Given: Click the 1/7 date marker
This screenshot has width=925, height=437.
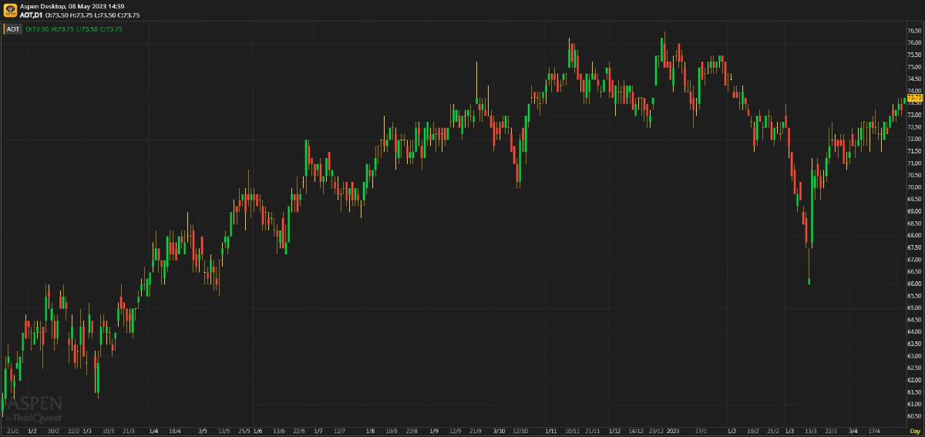Looking at the screenshot, I should 318,431.
